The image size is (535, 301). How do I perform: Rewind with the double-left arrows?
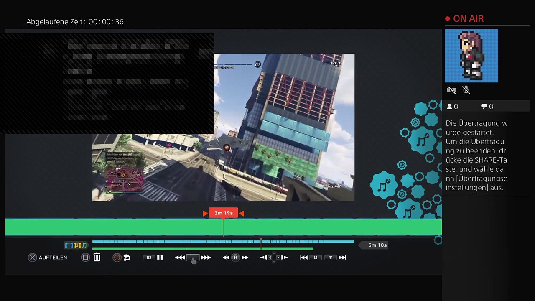(226, 258)
